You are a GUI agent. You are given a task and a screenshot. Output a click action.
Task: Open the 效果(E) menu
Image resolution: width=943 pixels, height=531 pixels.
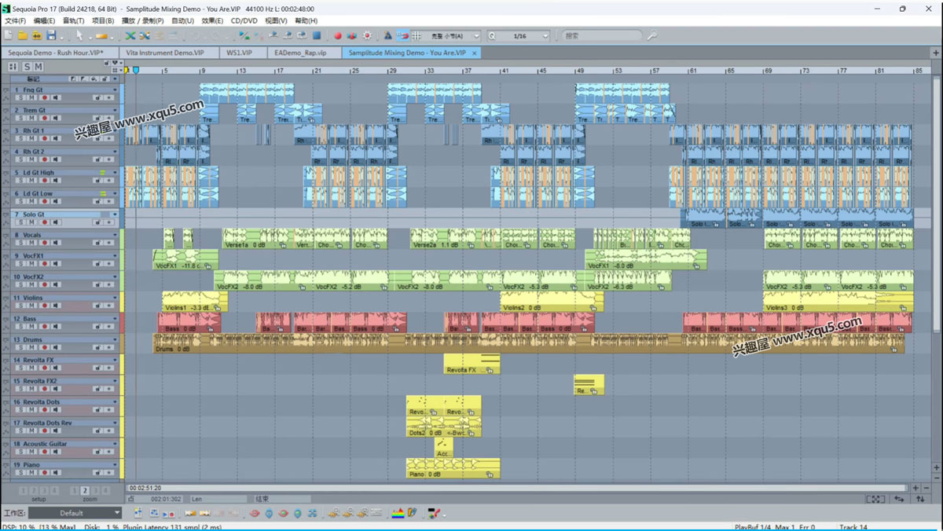[x=212, y=20]
